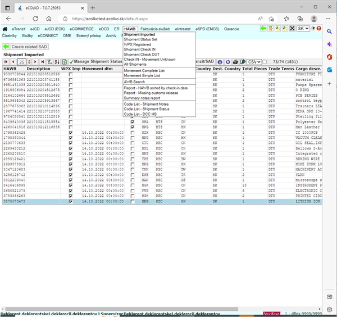Open Movement Complete List entry
This screenshot has height=317, width=337.
[144, 71]
